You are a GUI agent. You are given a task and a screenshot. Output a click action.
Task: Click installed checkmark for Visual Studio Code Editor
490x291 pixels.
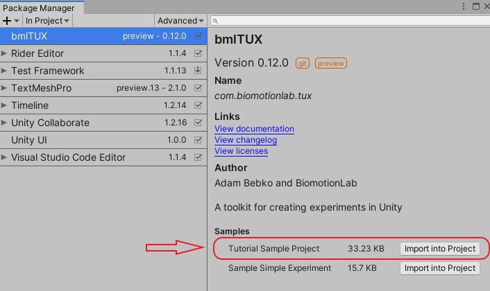[x=198, y=157]
